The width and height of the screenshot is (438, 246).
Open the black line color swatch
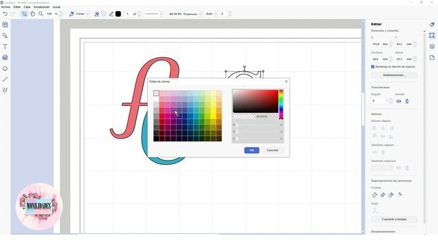[x=118, y=14]
